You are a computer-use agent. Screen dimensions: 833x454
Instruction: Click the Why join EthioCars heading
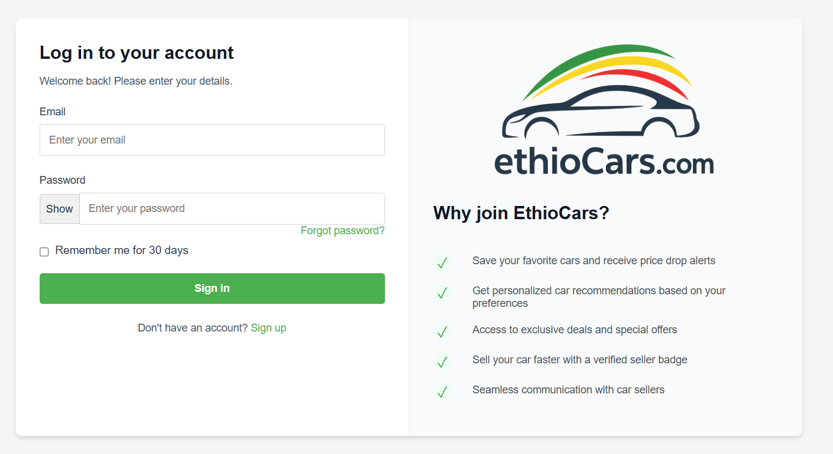521,213
